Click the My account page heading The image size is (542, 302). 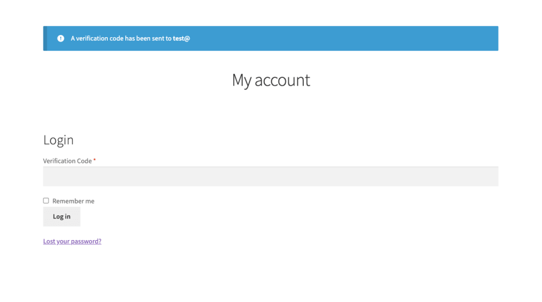click(270, 80)
